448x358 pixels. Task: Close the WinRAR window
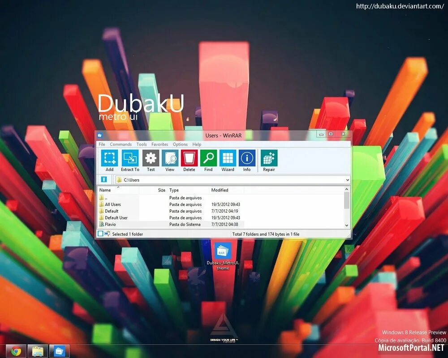[x=343, y=134]
